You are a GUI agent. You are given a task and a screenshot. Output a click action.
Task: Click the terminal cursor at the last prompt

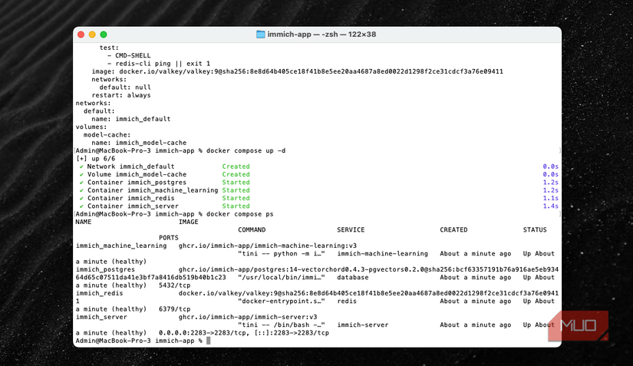coord(208,341)
